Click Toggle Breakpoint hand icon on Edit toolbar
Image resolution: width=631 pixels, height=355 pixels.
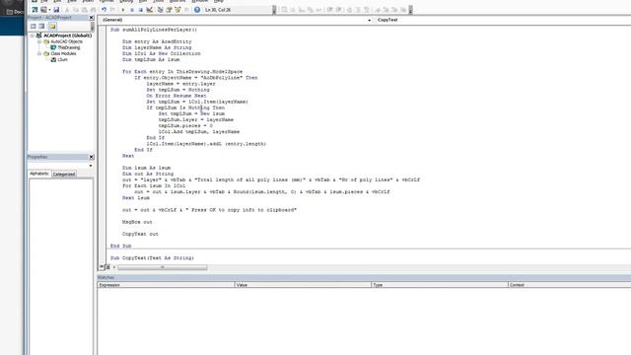(x=349, y=10)
